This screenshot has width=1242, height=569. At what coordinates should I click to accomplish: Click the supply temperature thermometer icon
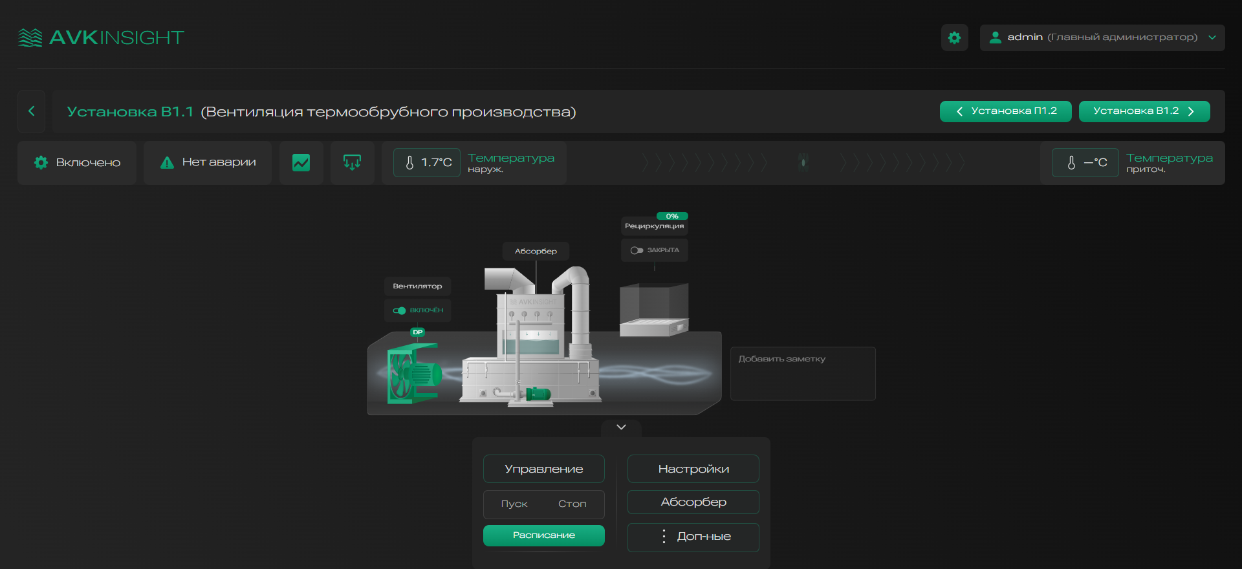pos(1071,162)
